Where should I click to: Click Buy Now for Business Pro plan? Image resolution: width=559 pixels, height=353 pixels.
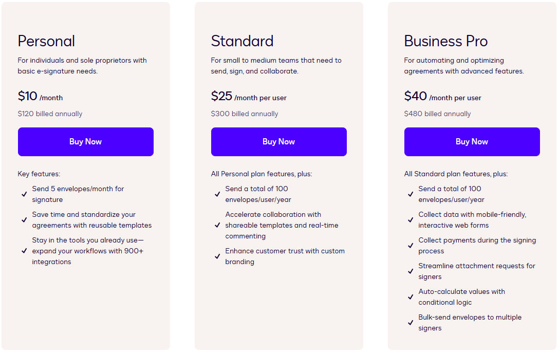click(x=472, y=141)
